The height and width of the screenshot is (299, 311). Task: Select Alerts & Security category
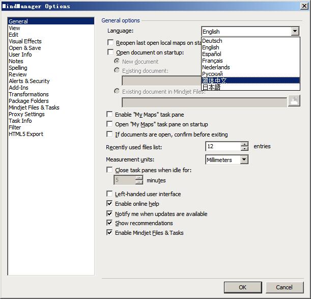29,81
